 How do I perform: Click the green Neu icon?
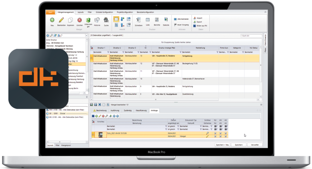tap(52, 20)
